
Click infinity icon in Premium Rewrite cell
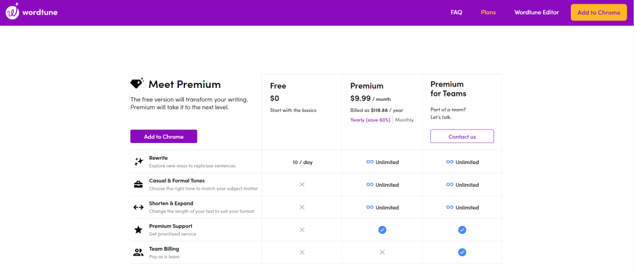click(x=370, y=162)
